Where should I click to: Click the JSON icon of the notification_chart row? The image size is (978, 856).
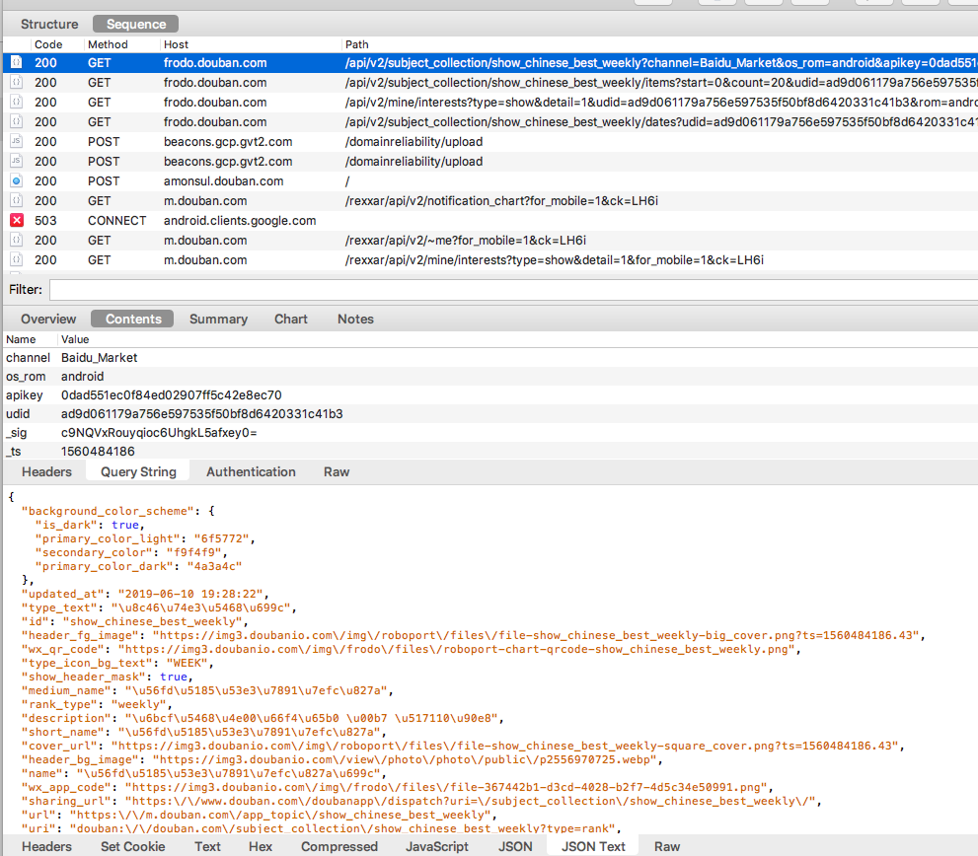(17, 201)
